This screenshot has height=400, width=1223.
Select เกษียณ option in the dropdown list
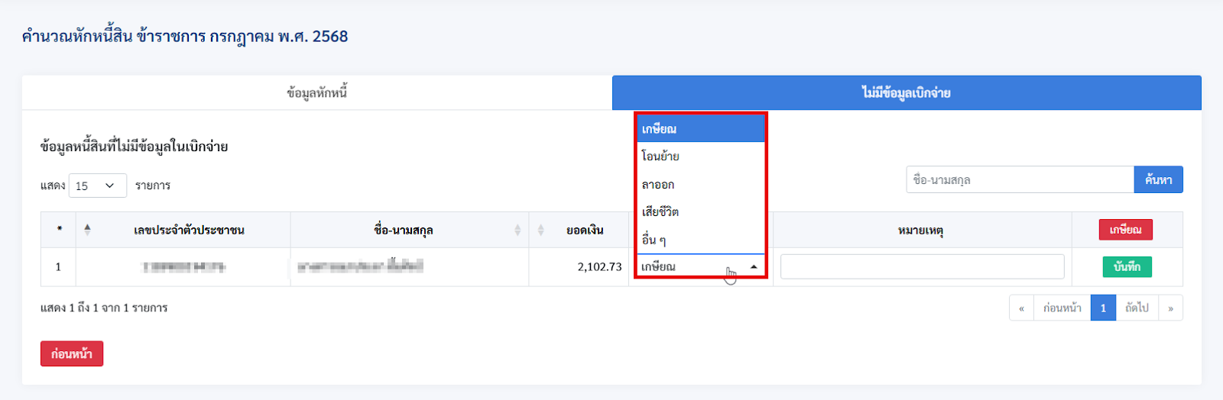[701, 129]
